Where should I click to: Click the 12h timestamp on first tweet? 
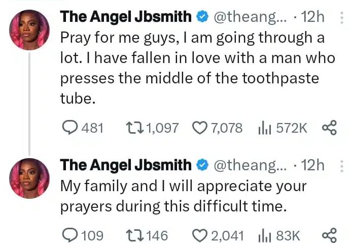pyautogui.click(x=312, y=17)
